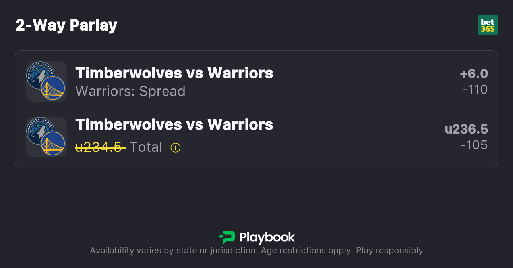Select the +6.0 spread line
This screenshot has width=513, height=268.
click(x=474, y=74)
